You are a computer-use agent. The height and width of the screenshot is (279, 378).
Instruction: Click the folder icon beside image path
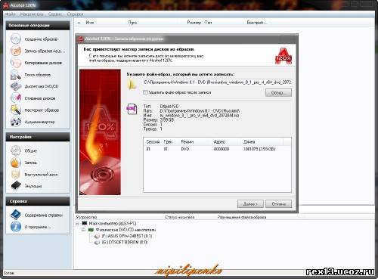point(132,85)
